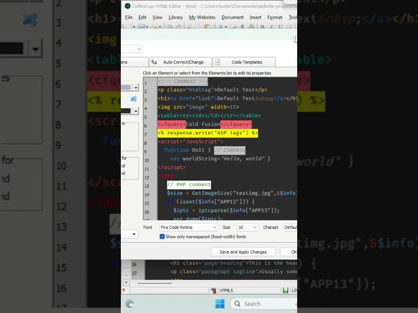Image resolution: width=418 pixels, height=313 pixels.
Task: Click the widgets icon at the taskbar's left end
Action: click(129, 304)
